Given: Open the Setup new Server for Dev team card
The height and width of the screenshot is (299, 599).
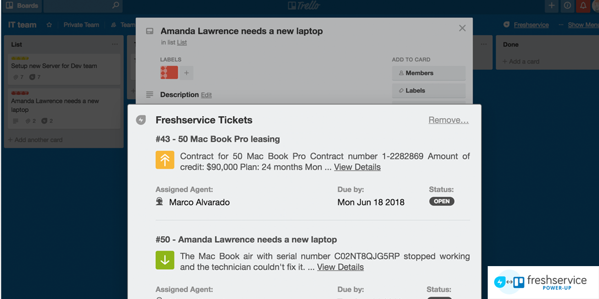Looking at the screenshot, I should tap(54, 66).
